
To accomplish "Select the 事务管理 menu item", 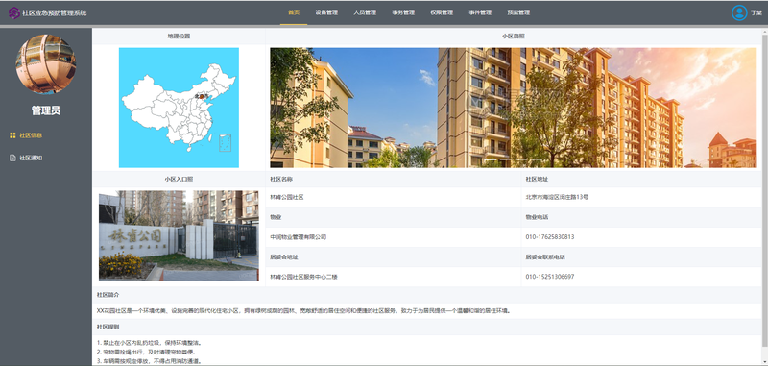I will [403, 12].
